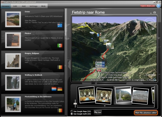Select the Demo trip thumbnail

tap(13, 19)
